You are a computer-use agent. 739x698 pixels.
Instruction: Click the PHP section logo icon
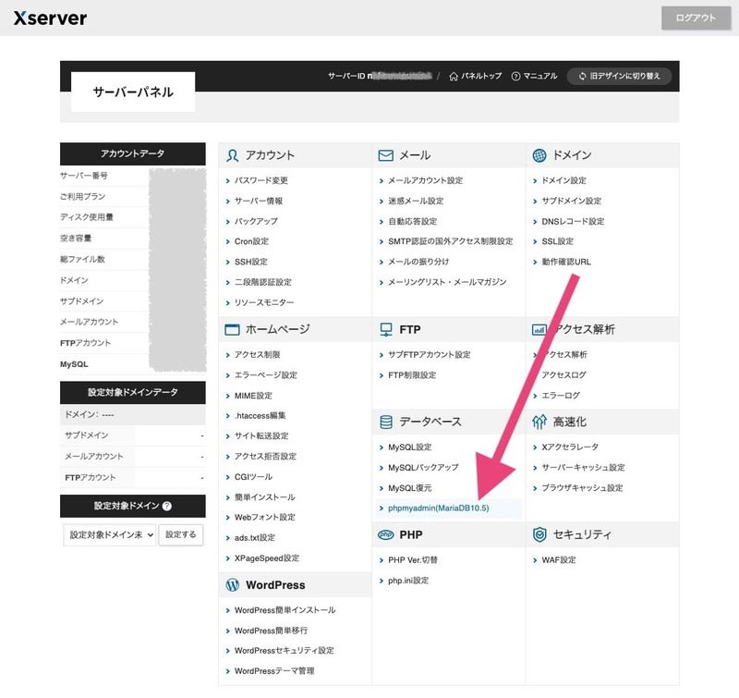[x=386, y=535]
